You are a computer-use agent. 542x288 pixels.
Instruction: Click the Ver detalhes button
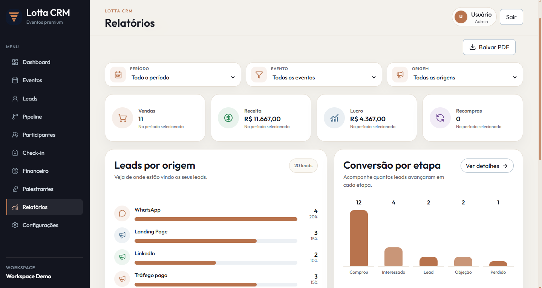[x=487, y=166]
